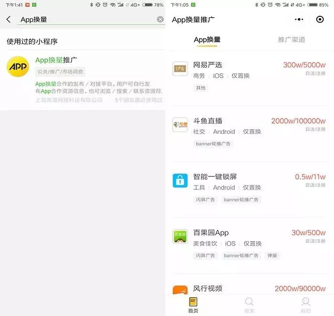Open the 网易严选 listing title
This screenshot has height=316, width=334.
[208, 65]
